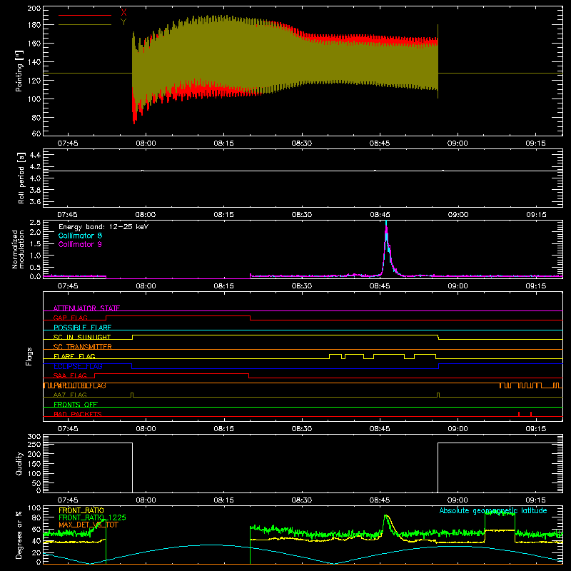
Task: Click the first BAD_PACKETS spike after 09:10
Action: [519, 414]
